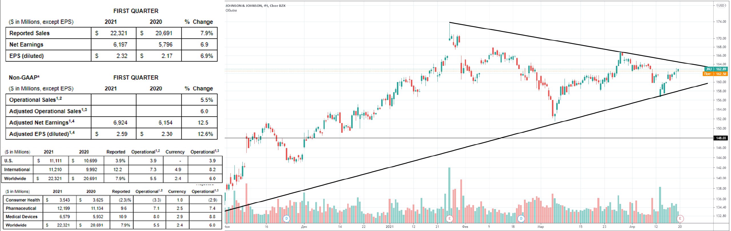Viewport: 731px width, 231px height.
Task: Click the Фев label on time axis
Action: point(465,227)
